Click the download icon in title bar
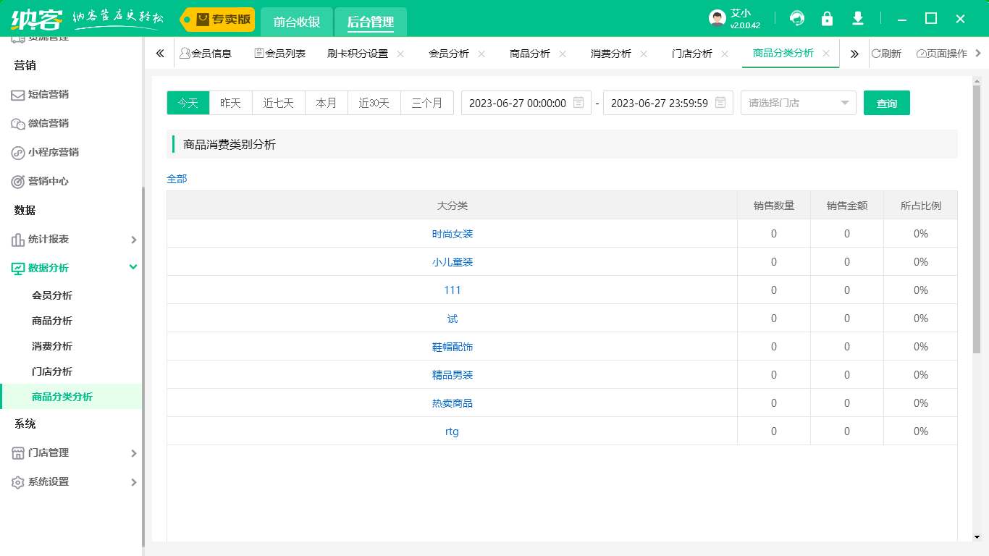The width and height of the screenshot is (989, 556). pyautogui.click(x=858, y=19)
